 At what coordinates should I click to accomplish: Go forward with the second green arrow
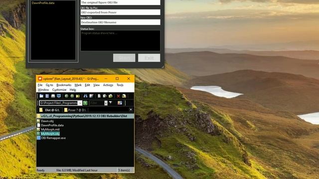(x=72, y=96)
